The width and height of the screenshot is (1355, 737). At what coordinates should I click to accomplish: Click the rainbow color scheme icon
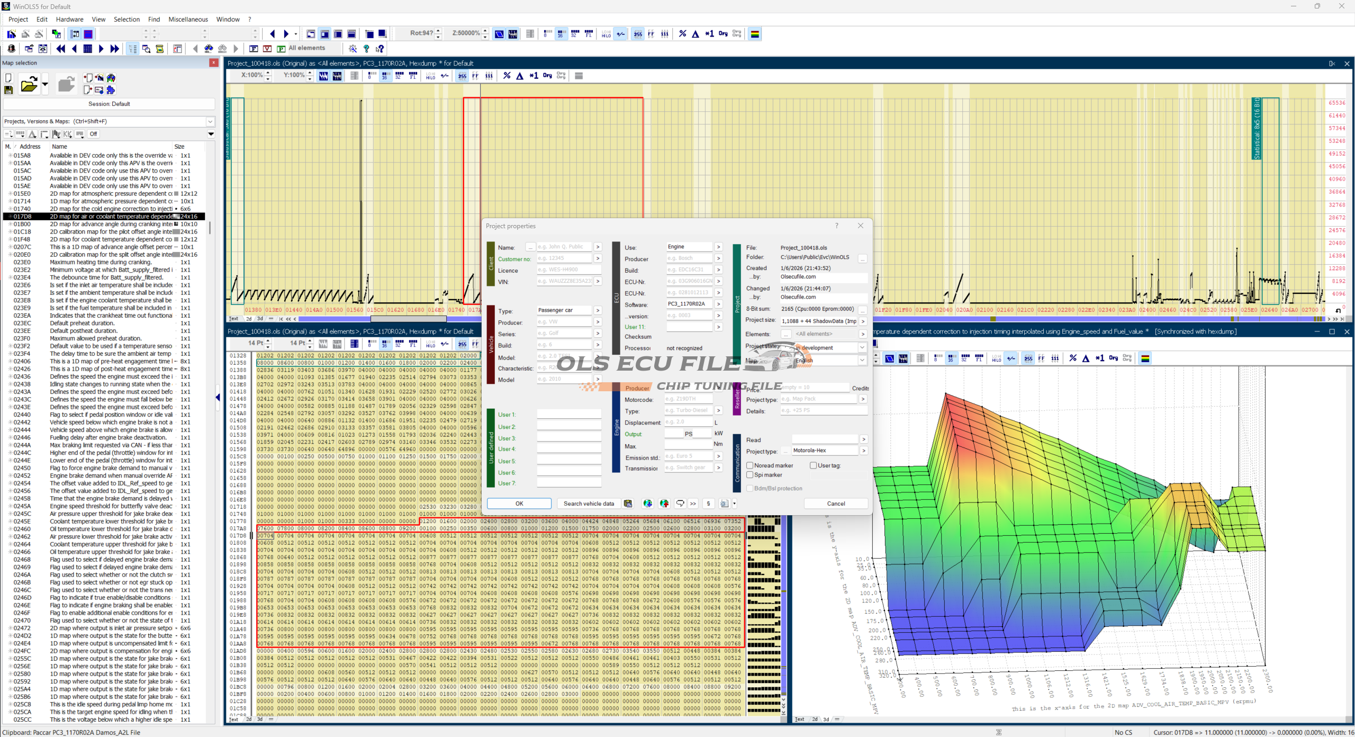pos(755,34)
